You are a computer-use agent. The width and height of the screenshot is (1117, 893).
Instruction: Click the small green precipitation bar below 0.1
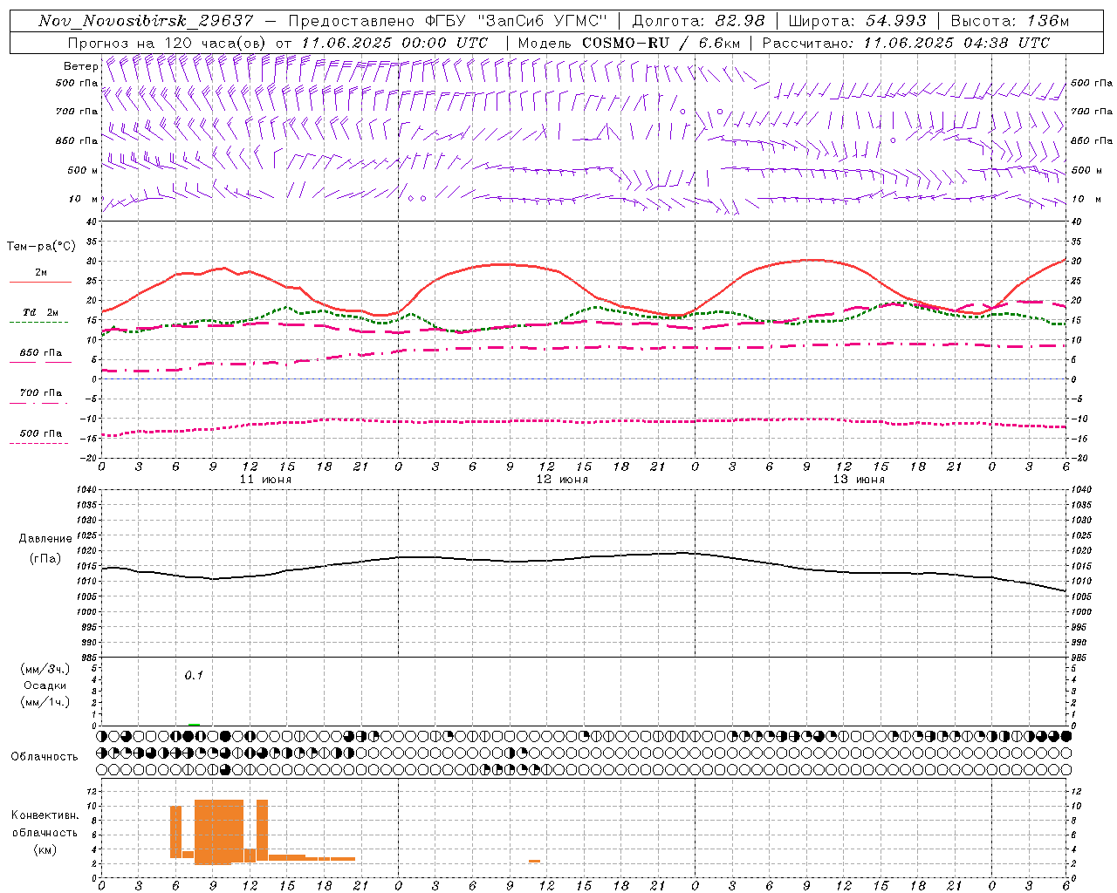(194, 724)
